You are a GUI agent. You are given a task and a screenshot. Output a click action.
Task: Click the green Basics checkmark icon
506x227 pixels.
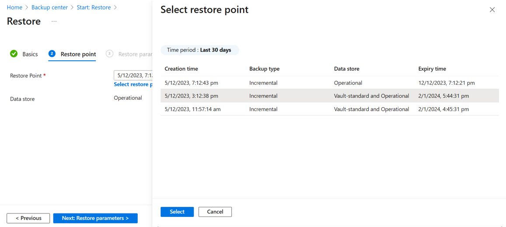coord(14,54)
